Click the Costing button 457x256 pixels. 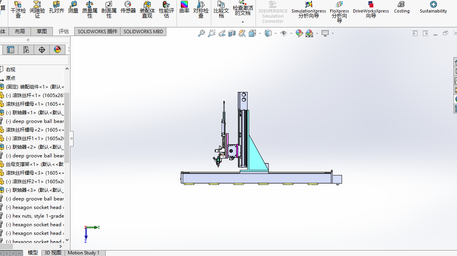(x=401, y=7)
